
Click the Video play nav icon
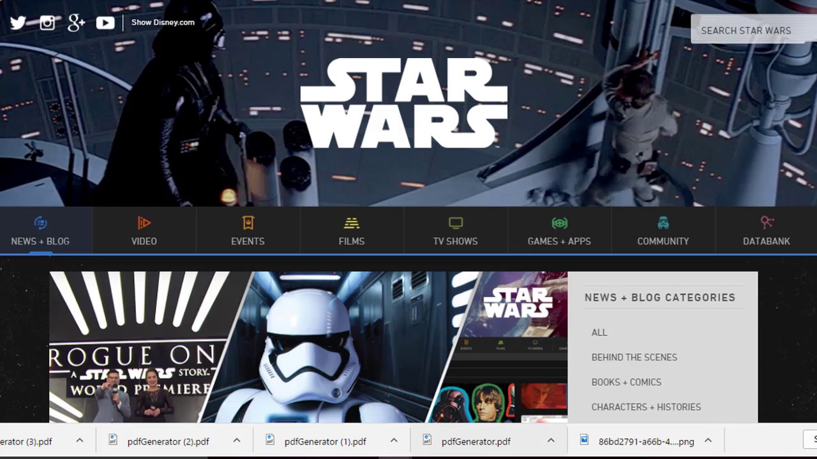[144, 222]
